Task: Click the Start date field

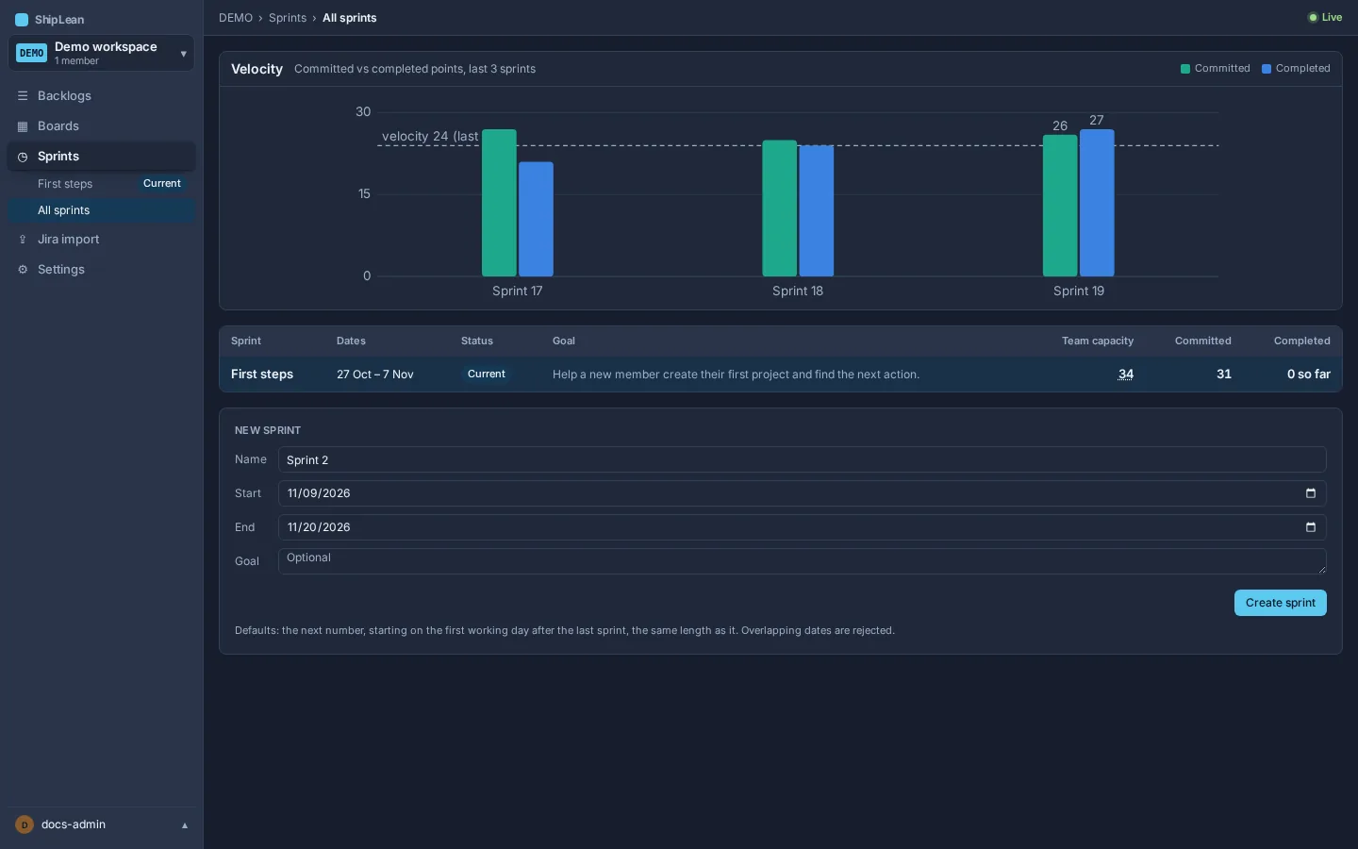Action: tap(802, 493)
